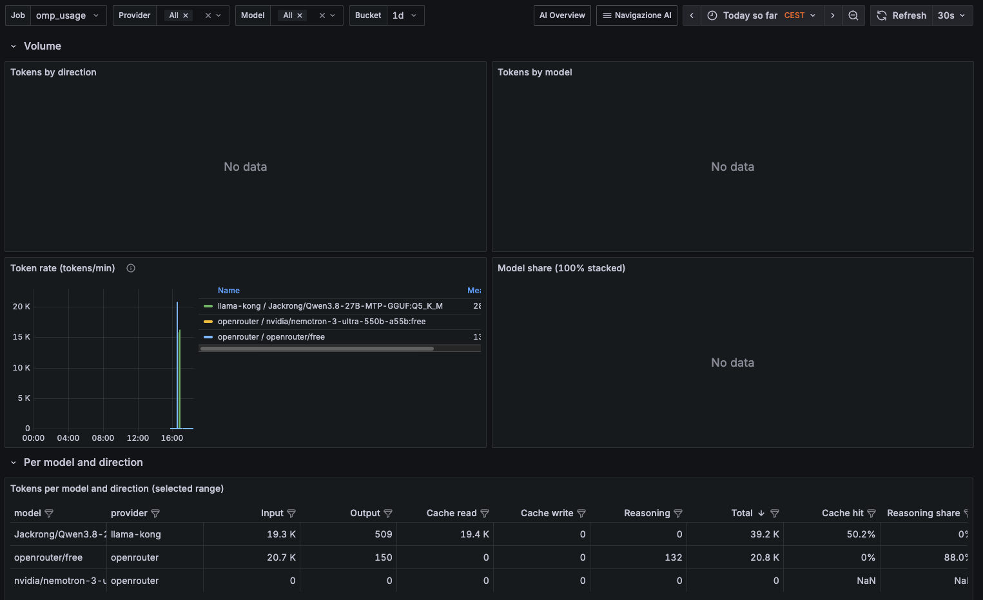
Task: Remove the All tag from Provider filter
Action: coord(186,15)
